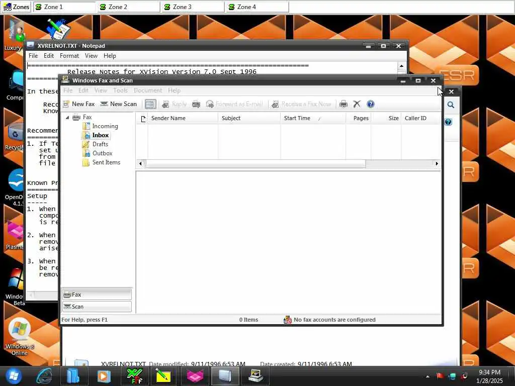
Task: Open Help via blue question mark icon
Action: [x=371, y=104]
